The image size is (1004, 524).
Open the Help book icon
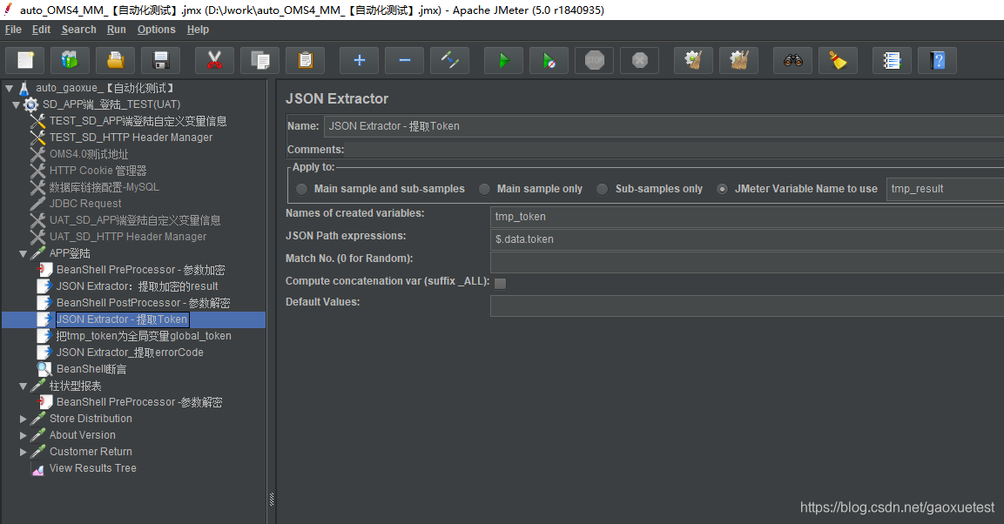(938, 61)
